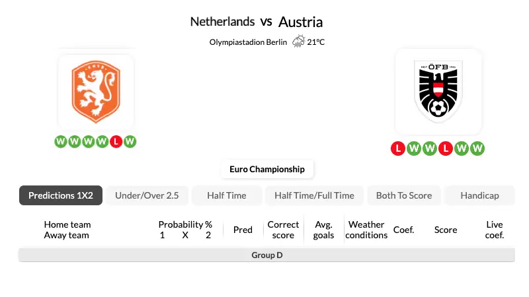Open the Half Time/Full Time tab

pyautogui.click(x=314, y=195)
